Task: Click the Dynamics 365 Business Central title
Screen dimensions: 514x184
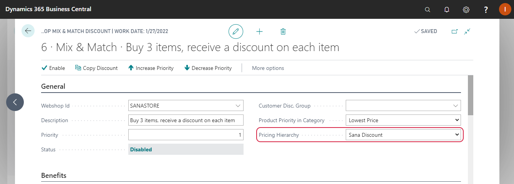Action: 48,9
